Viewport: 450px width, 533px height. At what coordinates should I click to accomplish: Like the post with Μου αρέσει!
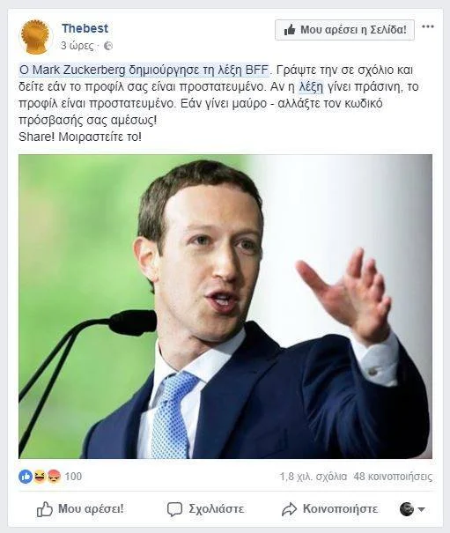tap(80, 509)
